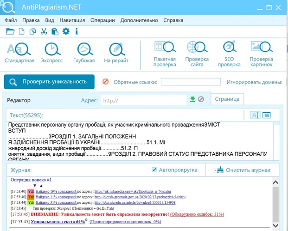Screen dimensions: 288x231
Task: Open file using the folder icon
Action: coord(10,31)
